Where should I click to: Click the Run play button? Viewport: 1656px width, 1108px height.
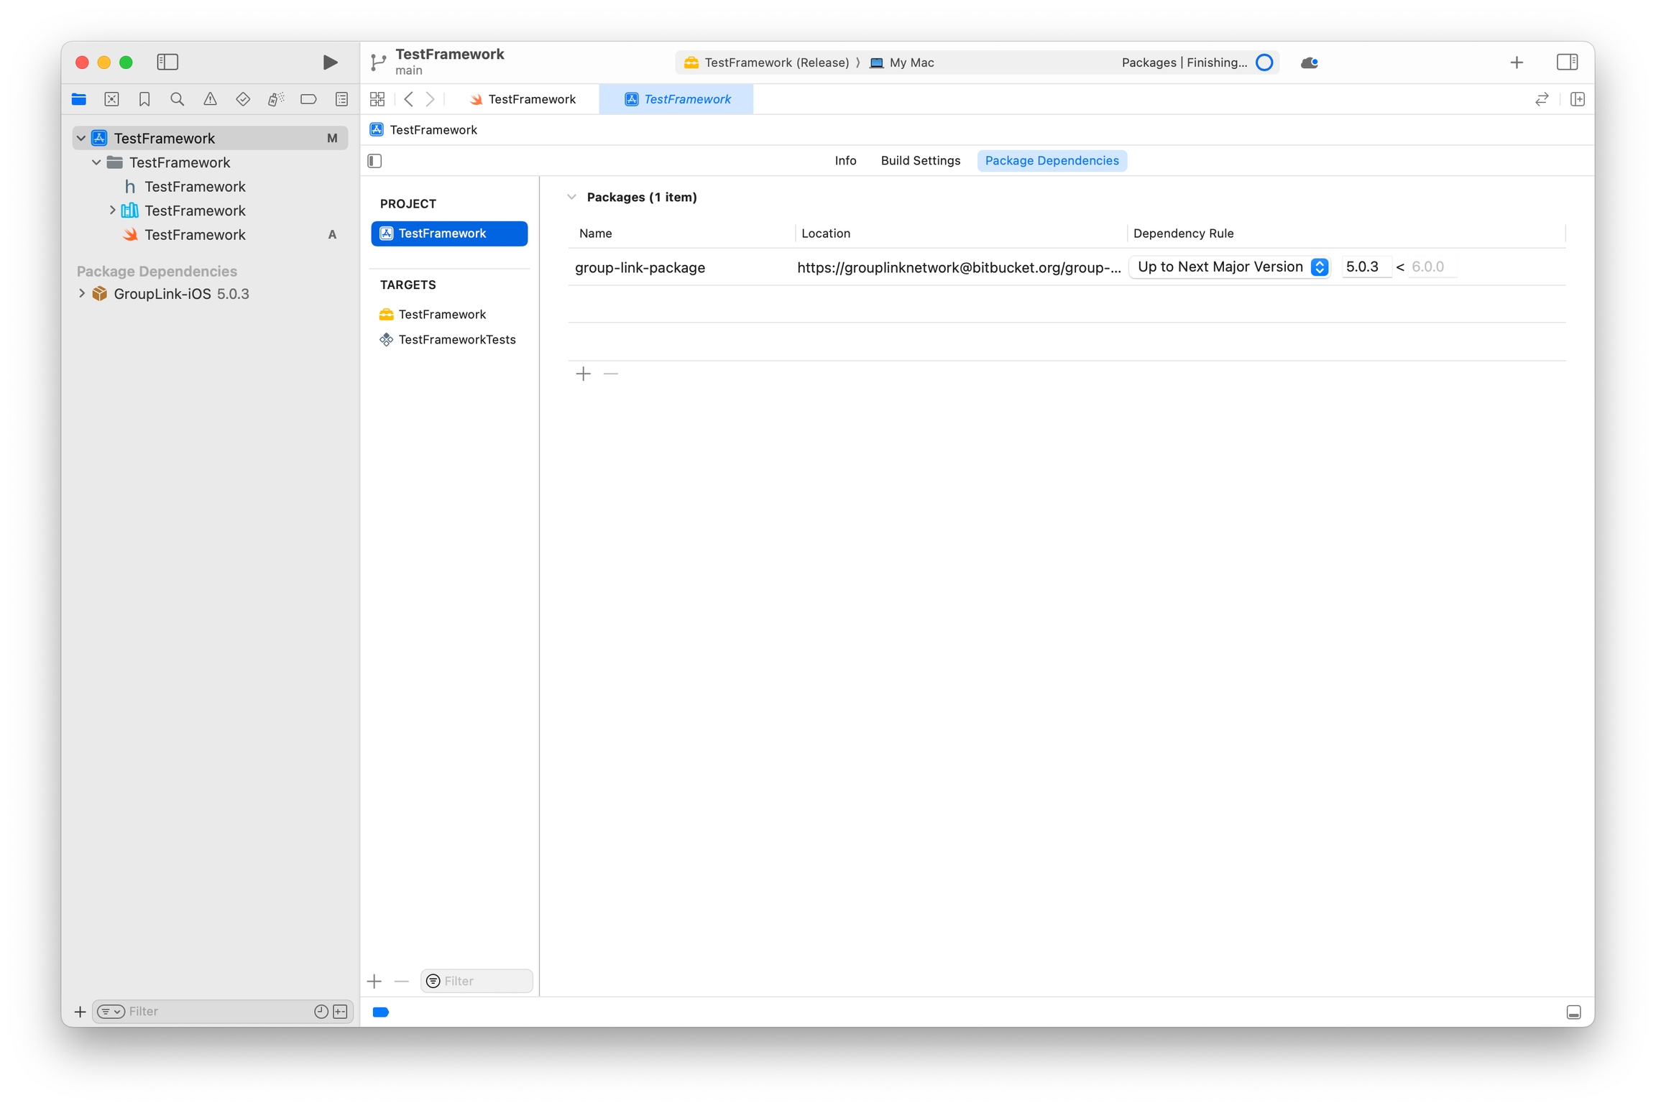330,63
